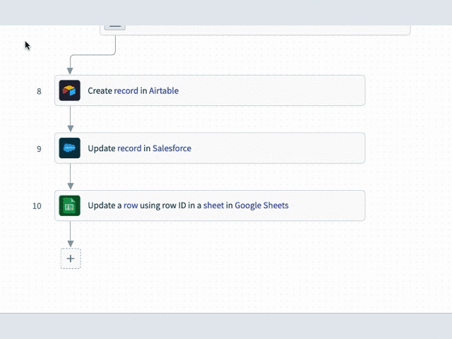Select the 'Update' word in Salesforce step card
The width and height of the screenshot is (452, 339).
pyautogui.click(x=102, y=148)
